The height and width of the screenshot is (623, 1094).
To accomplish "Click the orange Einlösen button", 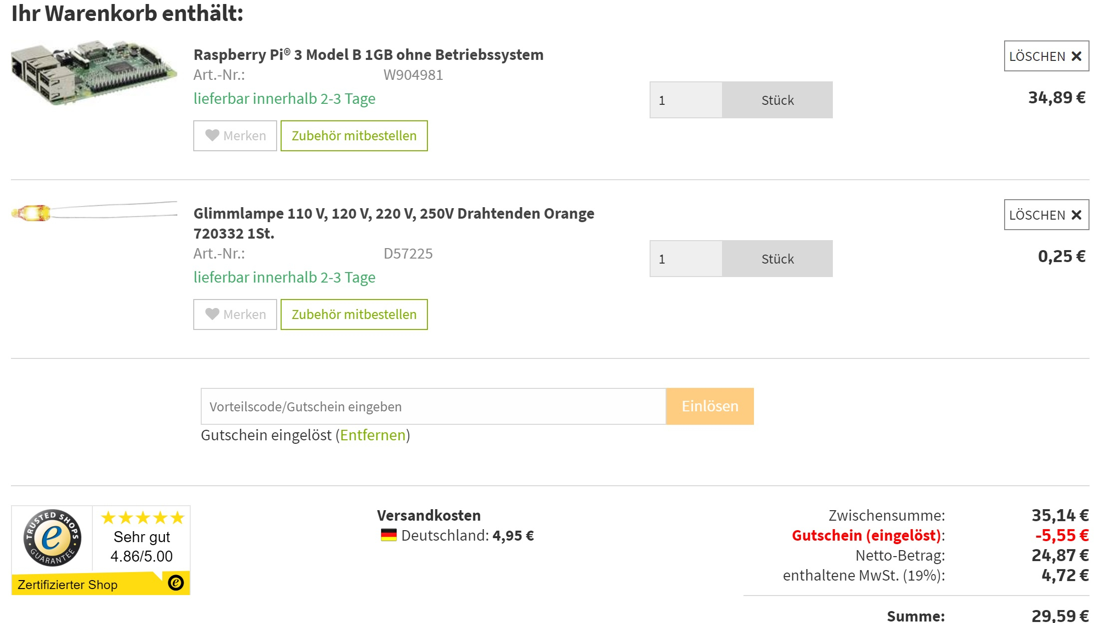I will (710, 406).
